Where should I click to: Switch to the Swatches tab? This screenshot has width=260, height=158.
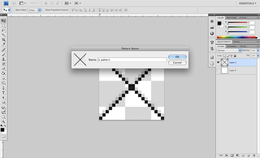231,18
